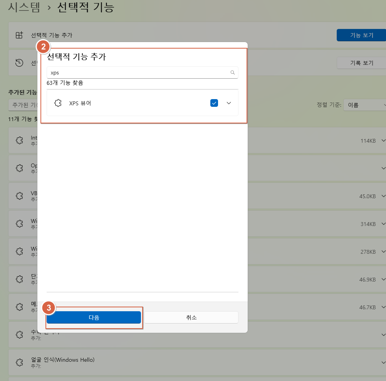Click the 추가된 기능 search box
This screenshot has width=386, height=381.
click(x=23, y=105)
